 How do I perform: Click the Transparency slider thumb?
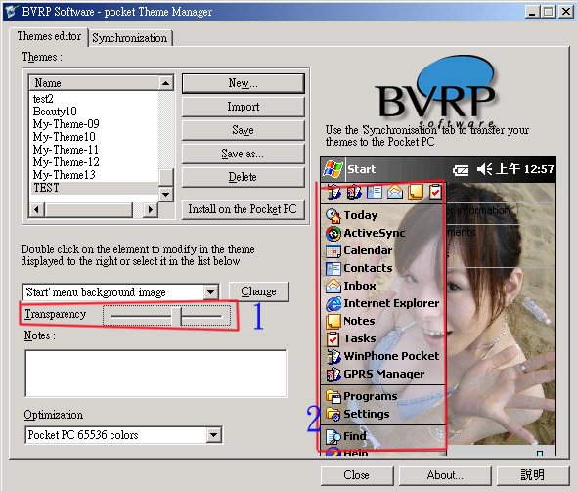(177, 316)
